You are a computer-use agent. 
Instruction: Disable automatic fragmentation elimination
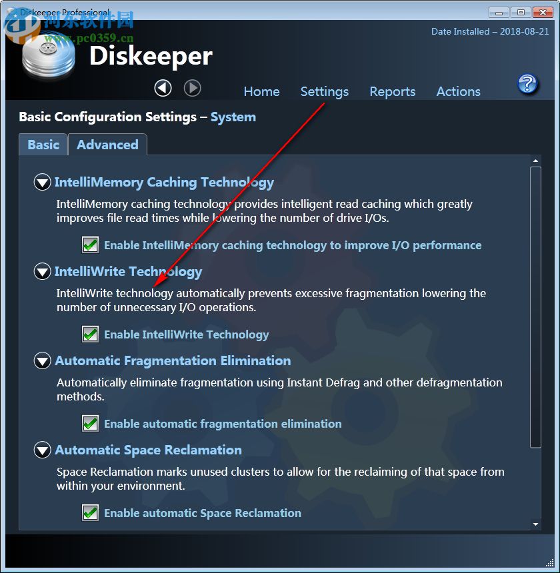point(90,423)
